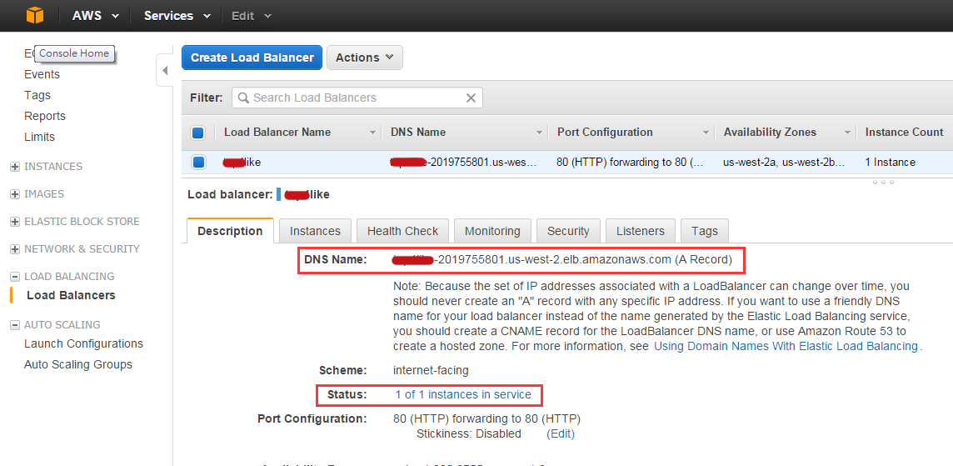This screenshot has height=466, width=953.
Task: Click the Edit stickiness link
Action: (x=561, y=433)
